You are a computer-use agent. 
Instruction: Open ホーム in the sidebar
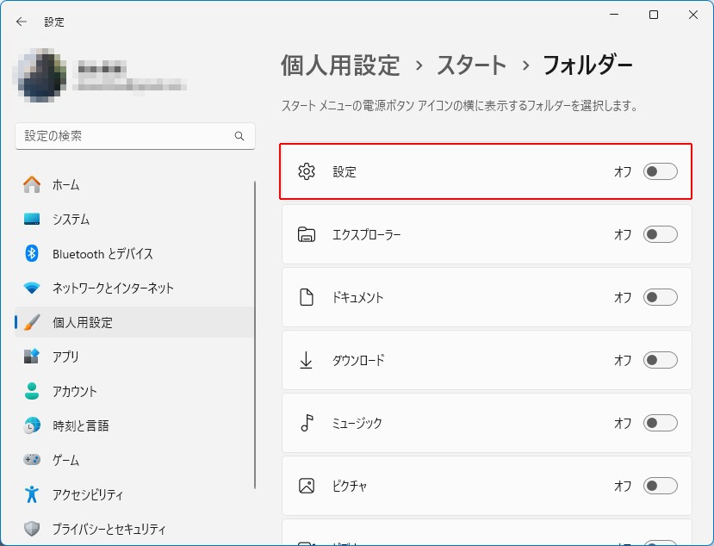tap(134, 184)
